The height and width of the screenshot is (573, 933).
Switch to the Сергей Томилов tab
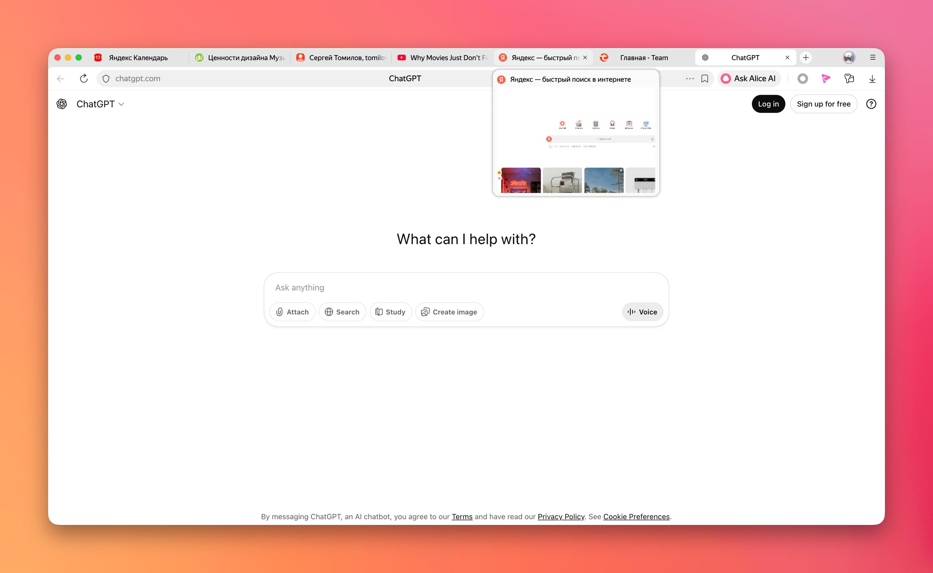click(x=340, y=58)
